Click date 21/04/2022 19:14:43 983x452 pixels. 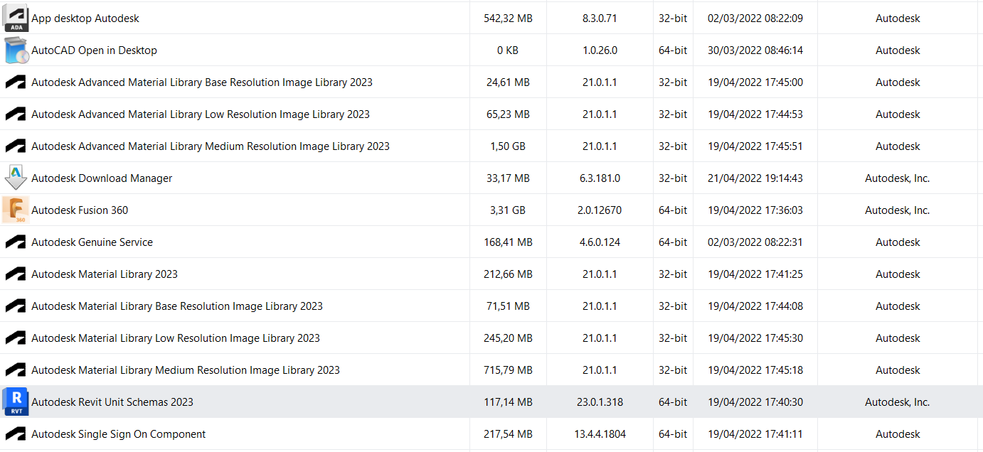(x=755, y=178)
